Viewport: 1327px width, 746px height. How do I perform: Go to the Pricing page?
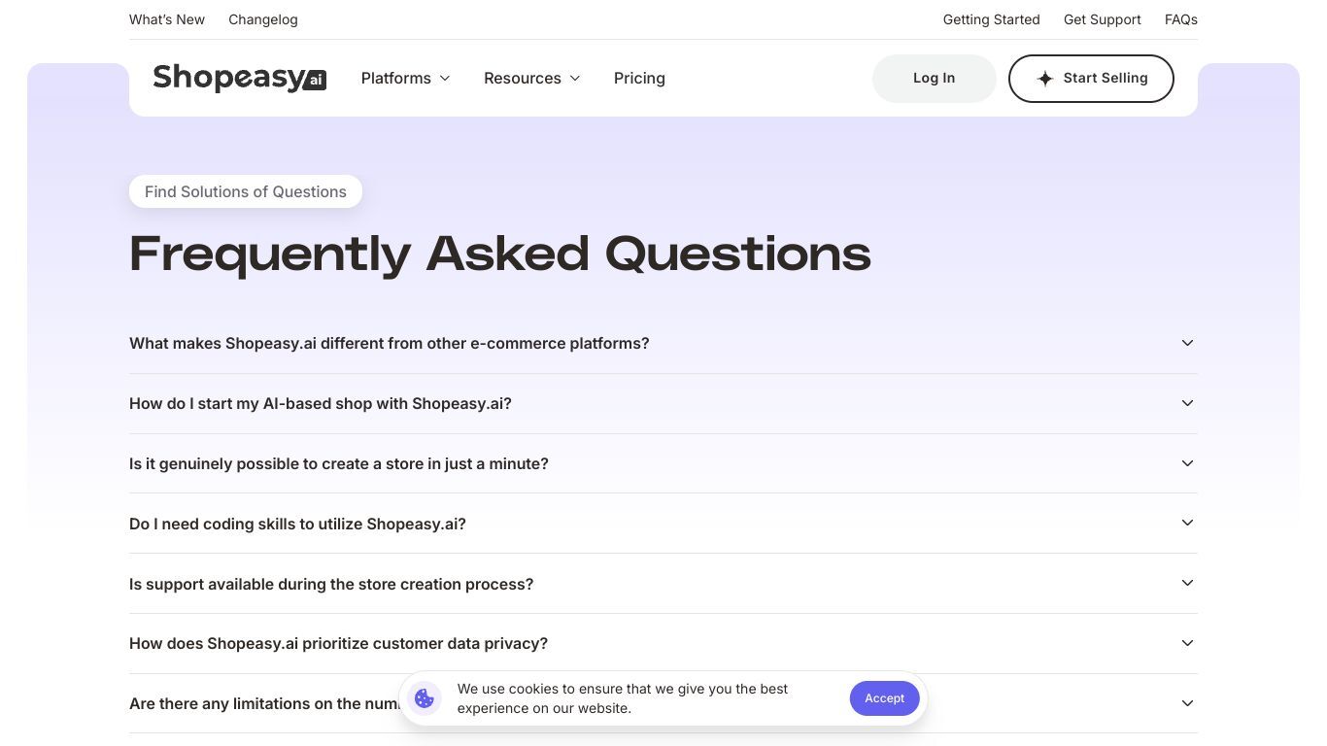coord(639,78)
